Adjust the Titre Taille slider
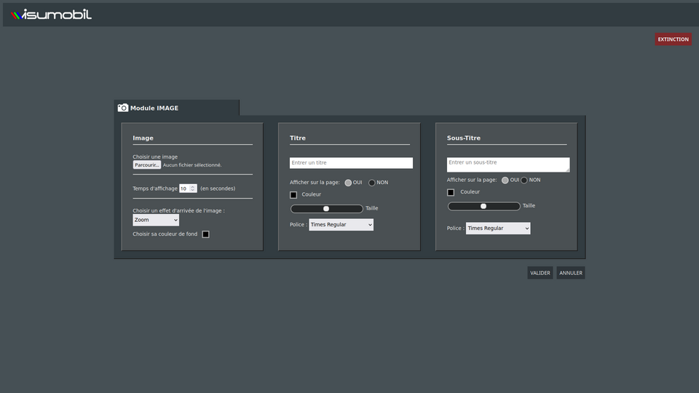This screenshot has height=393, width=699. click(326, 209)
